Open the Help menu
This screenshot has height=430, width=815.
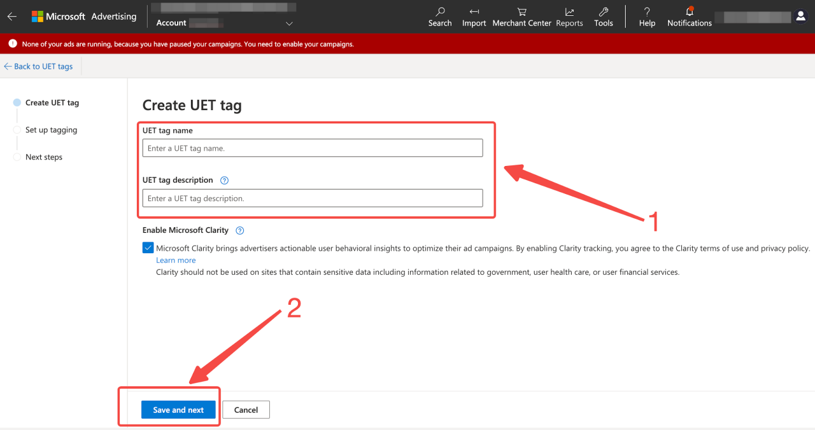[647, 17]
